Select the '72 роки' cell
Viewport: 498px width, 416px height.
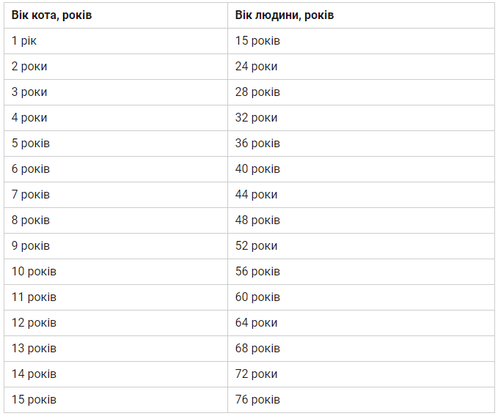coord(256,374)
